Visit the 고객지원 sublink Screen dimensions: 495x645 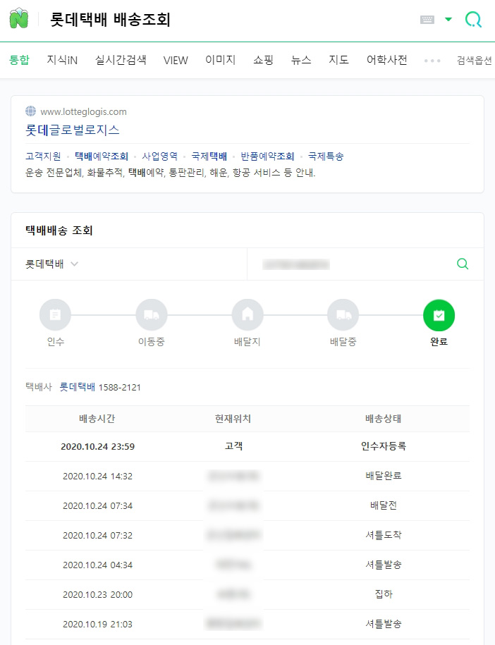pos(43,156)
